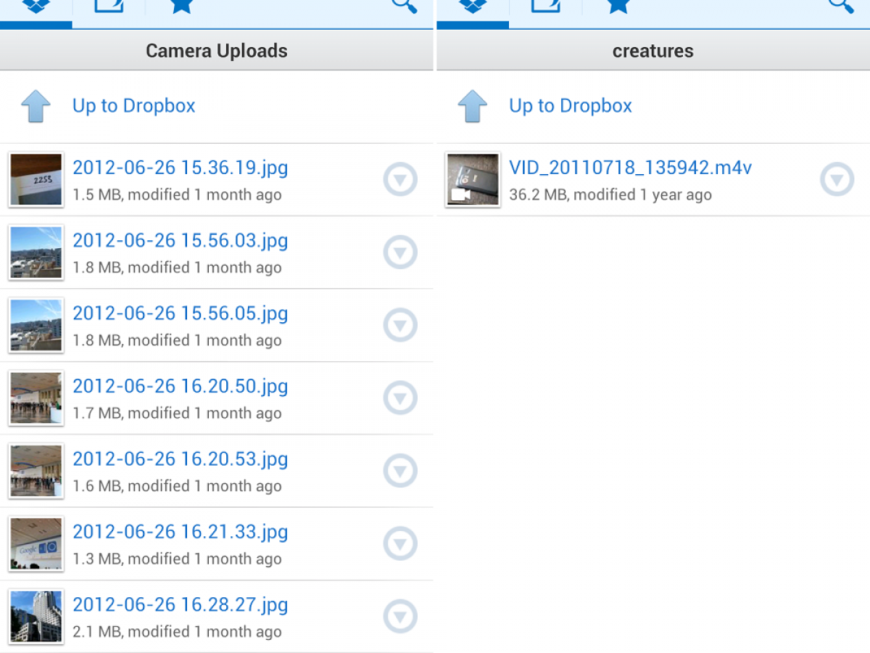870x653 pixels.
Task: Tap search magnifier in Camera Uploads pane
Action: tap(405, 6)
